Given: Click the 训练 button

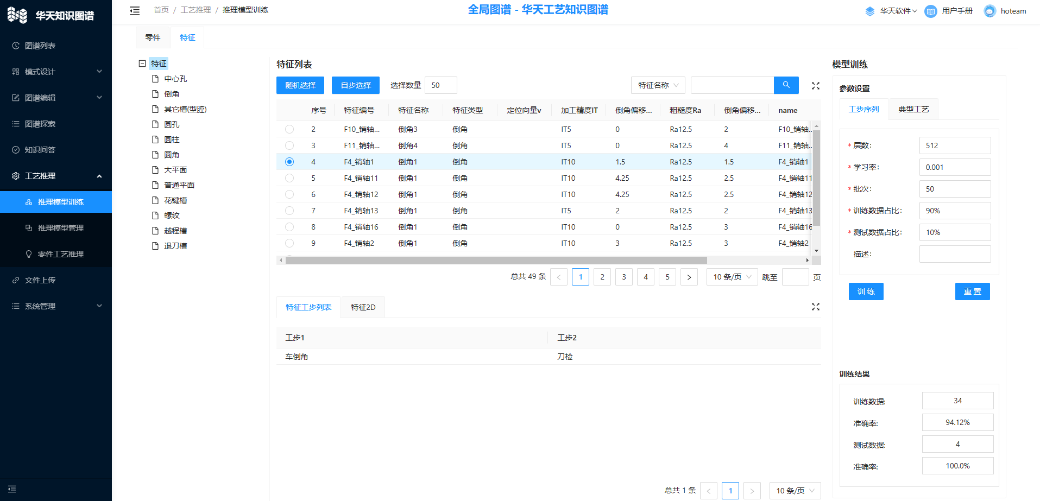Looking at the screenshot, I should click(x=866, y=291).
